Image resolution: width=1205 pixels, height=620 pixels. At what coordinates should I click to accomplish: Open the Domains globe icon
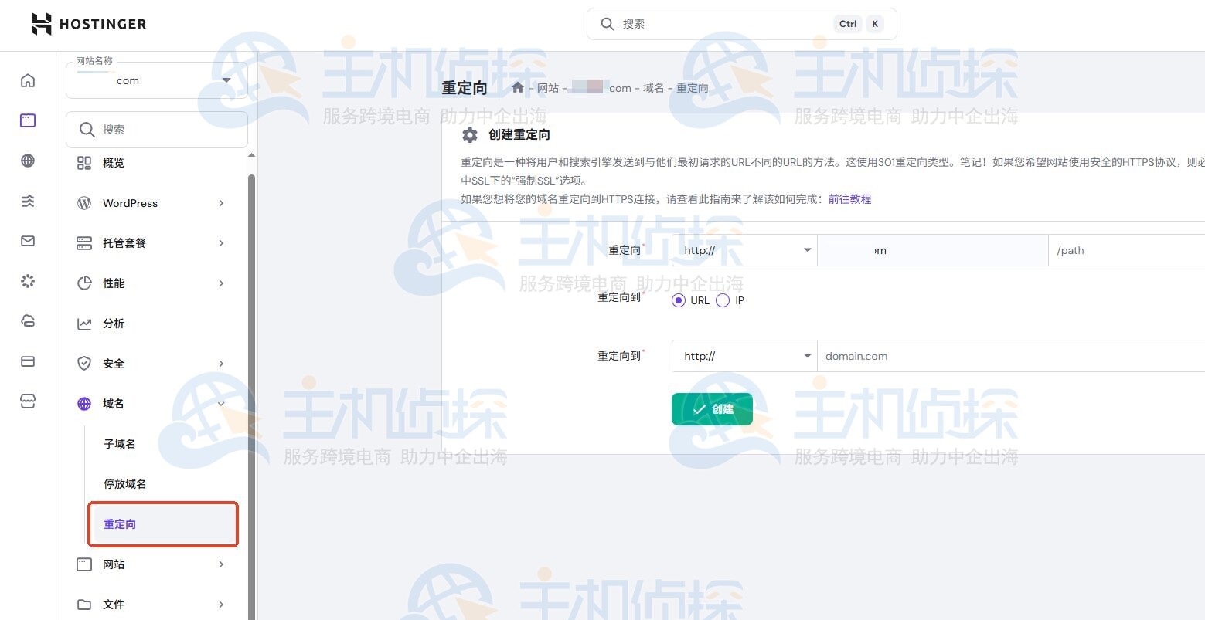click(27, 161)
